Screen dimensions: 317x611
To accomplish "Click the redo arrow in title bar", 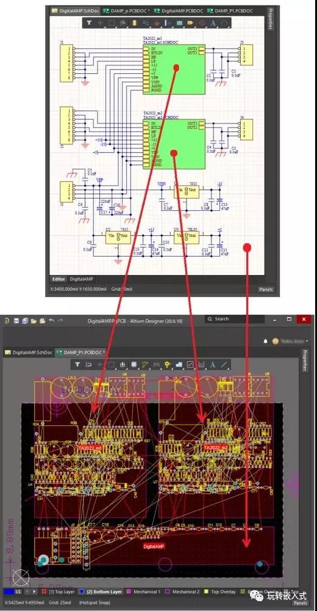I will (60, 320).
